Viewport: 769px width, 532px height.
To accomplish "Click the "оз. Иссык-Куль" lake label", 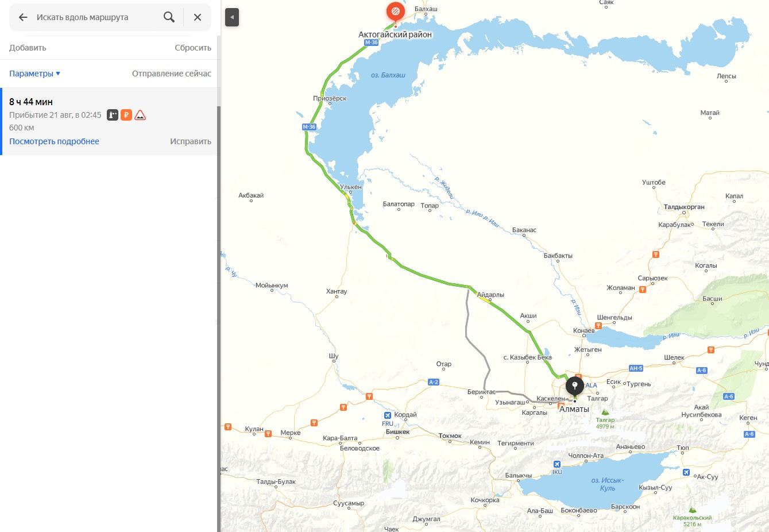I will [x=608, y=484].
